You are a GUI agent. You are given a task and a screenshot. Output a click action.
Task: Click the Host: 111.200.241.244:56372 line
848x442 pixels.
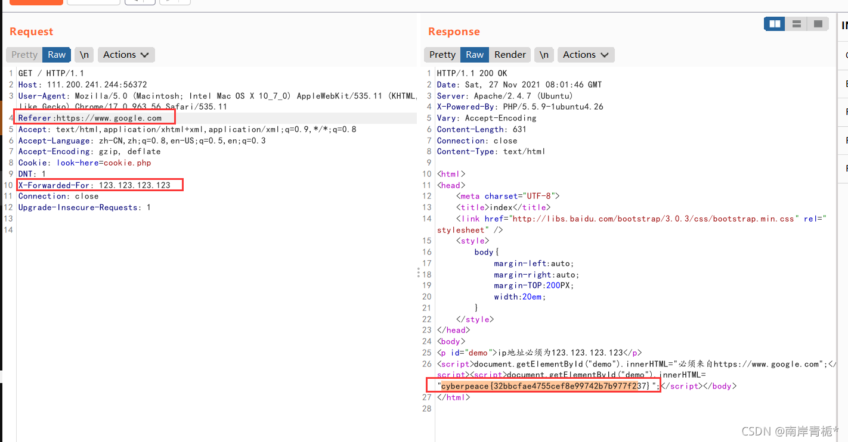pos(82,85)
